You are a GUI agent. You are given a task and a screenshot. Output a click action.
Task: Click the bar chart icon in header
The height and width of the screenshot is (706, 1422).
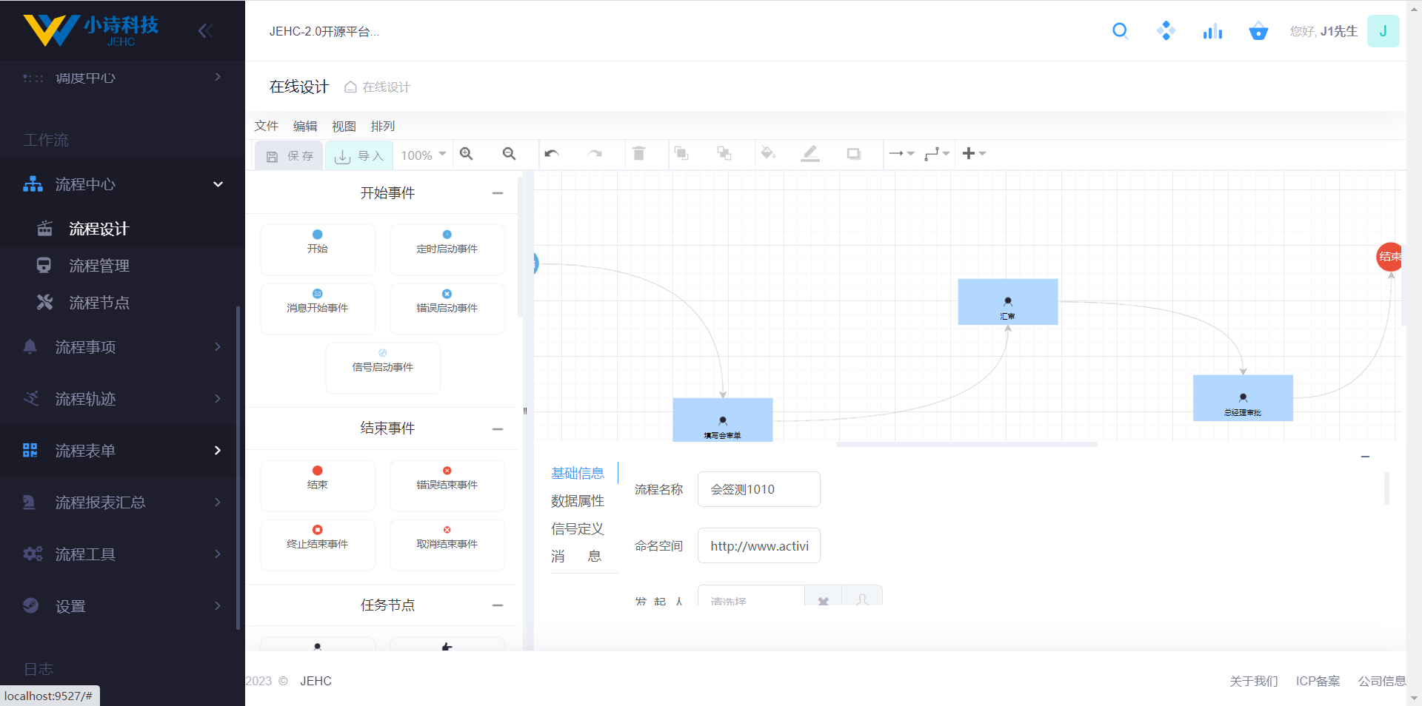pos(1212,31)
